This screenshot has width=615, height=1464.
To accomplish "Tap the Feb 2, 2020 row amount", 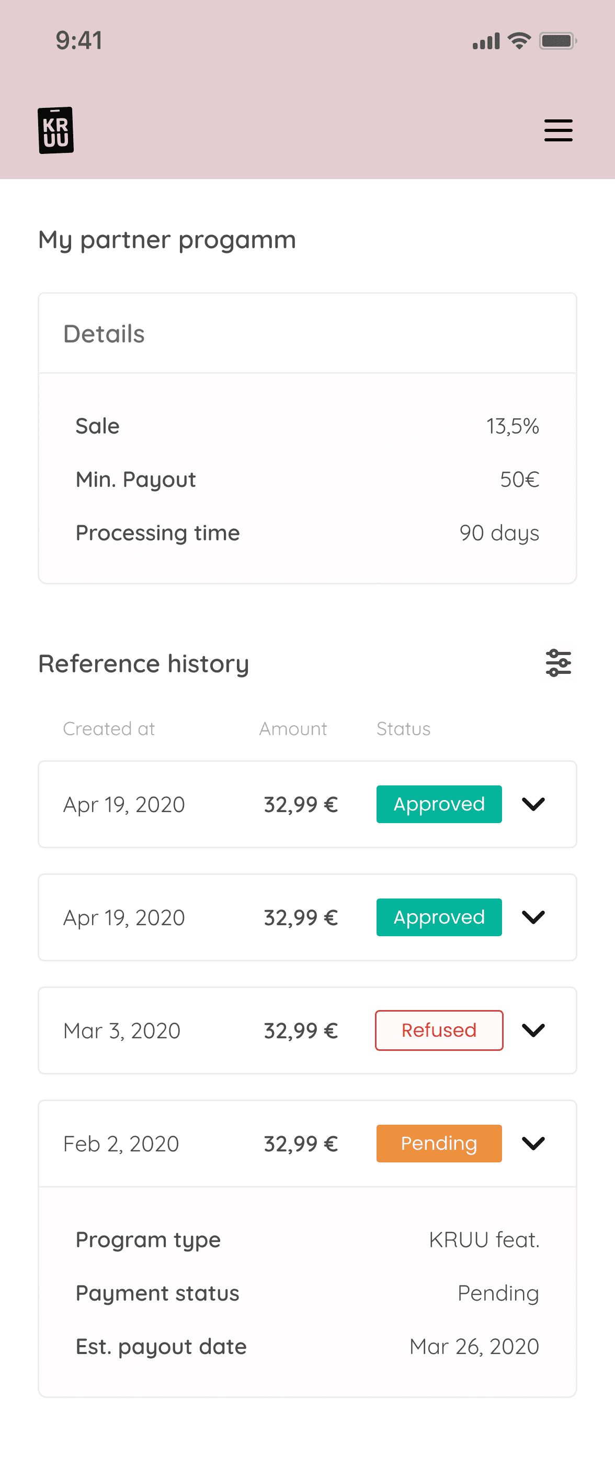I will tap(300, 1144).
